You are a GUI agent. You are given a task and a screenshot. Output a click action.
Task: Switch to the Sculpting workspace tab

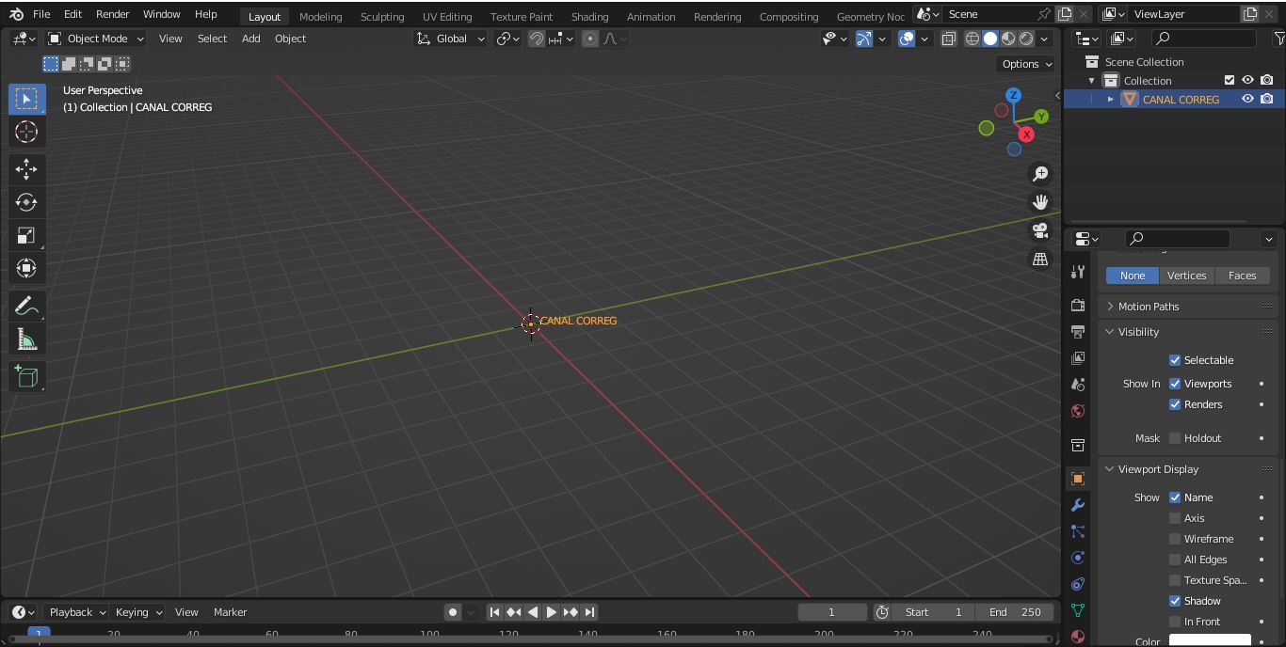[382, 16]
